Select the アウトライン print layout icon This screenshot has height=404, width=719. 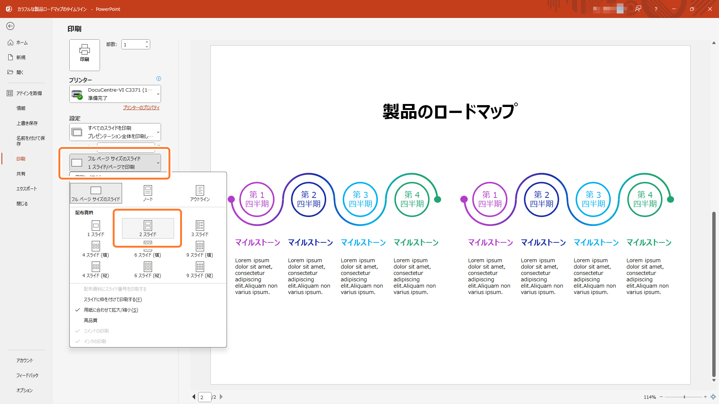pyautogui.click(x=200, y=192)
